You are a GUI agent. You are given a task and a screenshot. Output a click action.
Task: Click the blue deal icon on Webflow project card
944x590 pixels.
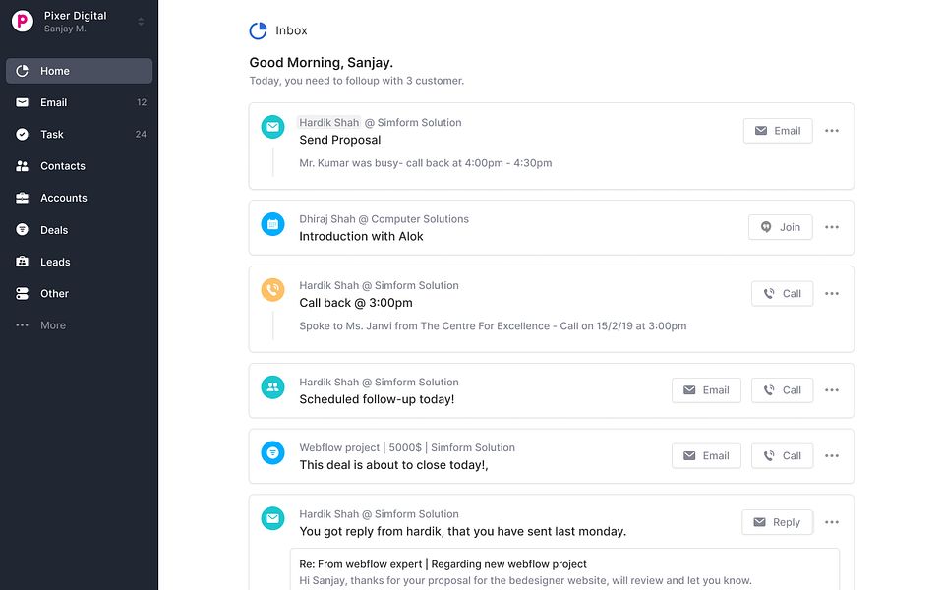(272, 453)
